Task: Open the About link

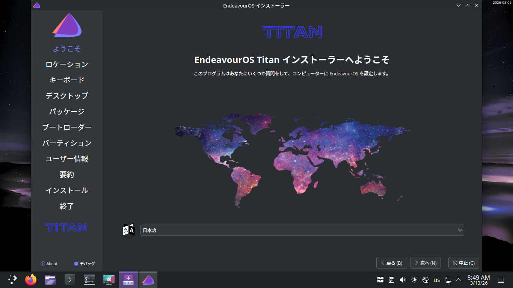Action: [49, 264]
